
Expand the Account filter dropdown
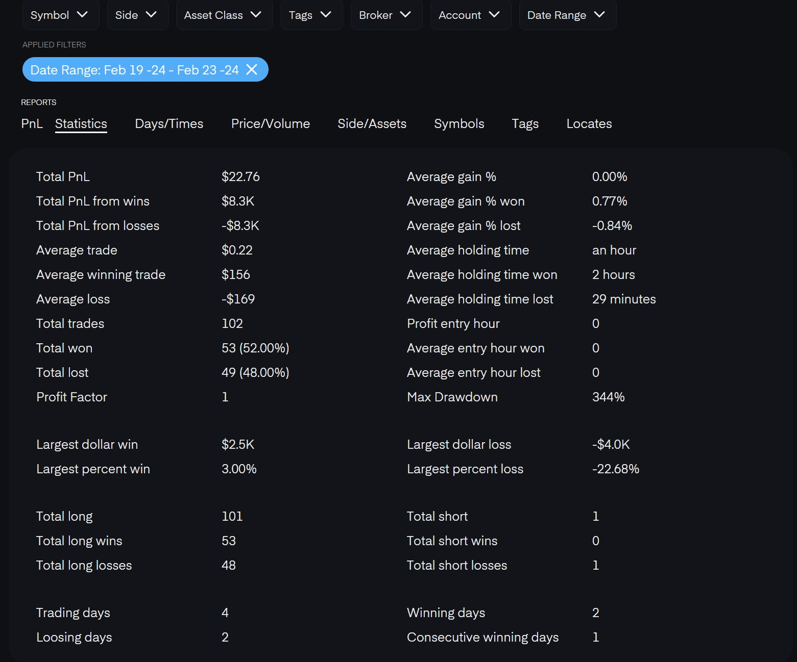[470, 15]
